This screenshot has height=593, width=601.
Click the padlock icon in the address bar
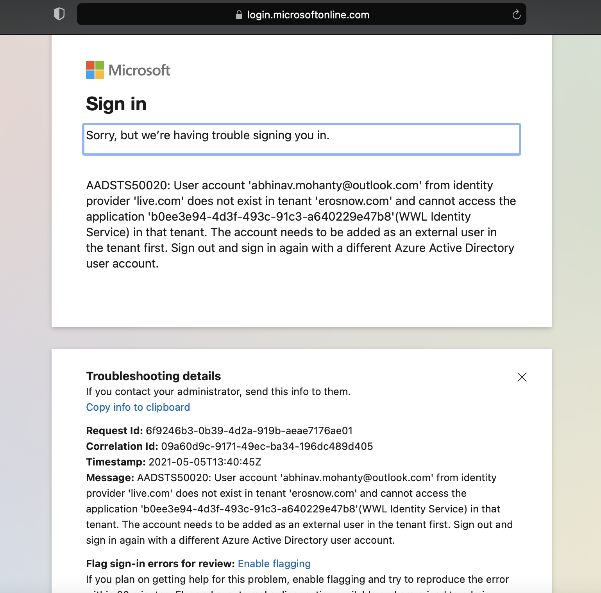pos(238,14)
